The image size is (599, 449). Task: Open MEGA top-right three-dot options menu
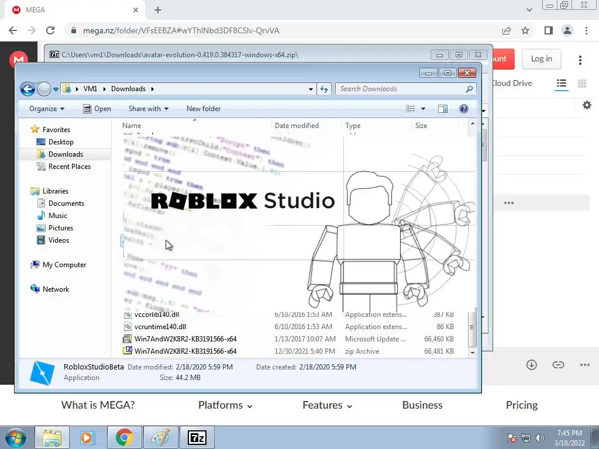(580, 60)
